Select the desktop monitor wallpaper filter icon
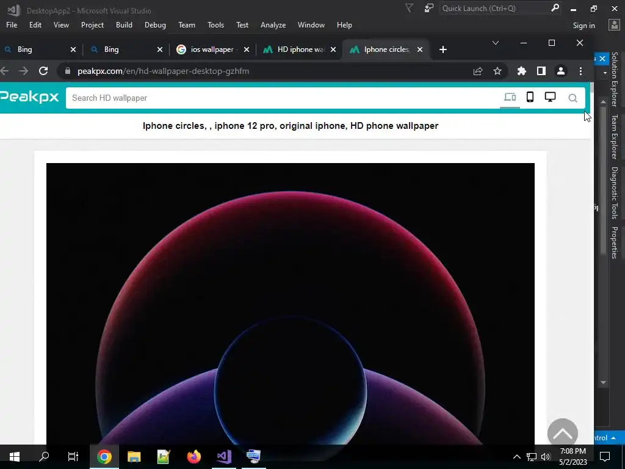 click(x=550, y=97)
